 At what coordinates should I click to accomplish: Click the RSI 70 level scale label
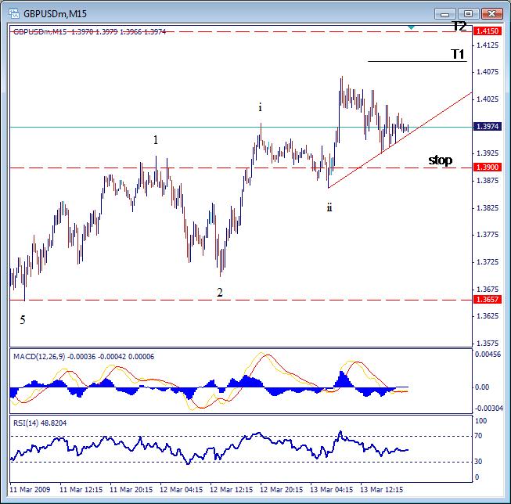pos(478,436)
